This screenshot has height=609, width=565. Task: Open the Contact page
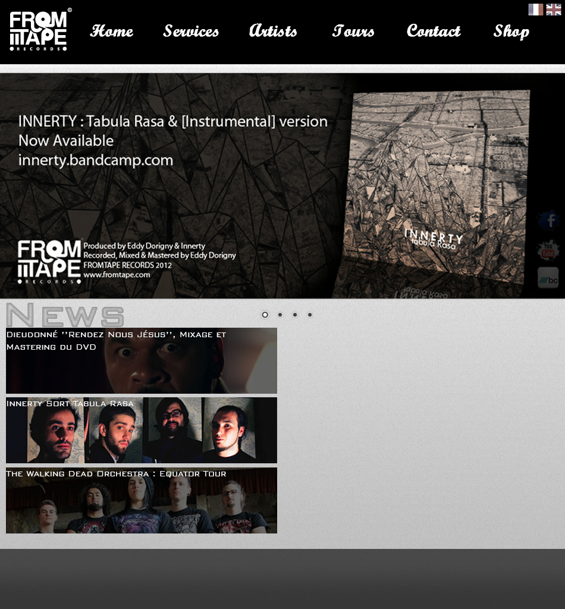point(434,31)
